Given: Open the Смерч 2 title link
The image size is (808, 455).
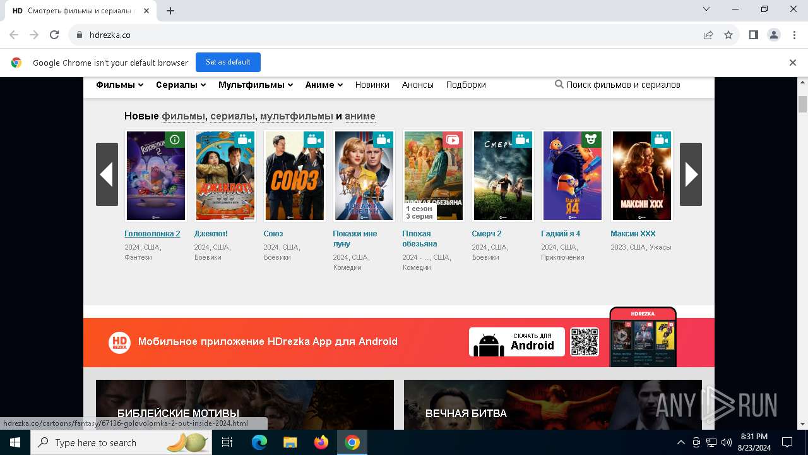Looking at the screenshot, I should (x=487, y=234).
